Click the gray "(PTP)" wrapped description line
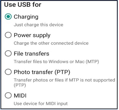119x110 pixels. 20,85
